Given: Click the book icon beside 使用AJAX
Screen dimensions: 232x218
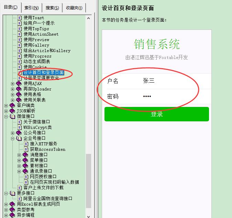Looking at the screenshot, I should tap(19, 84).
